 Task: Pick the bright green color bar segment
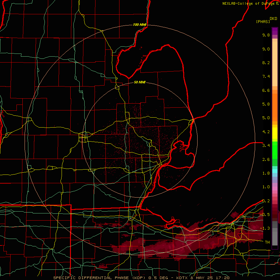275,150
